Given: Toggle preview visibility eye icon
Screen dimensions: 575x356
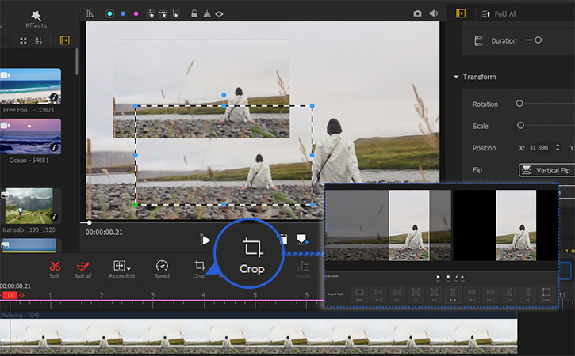Looking at the screenshot, I should pyautogui.click(x=219, y=13).
